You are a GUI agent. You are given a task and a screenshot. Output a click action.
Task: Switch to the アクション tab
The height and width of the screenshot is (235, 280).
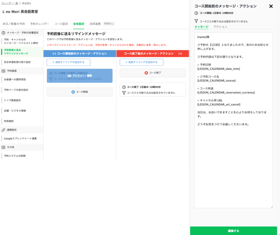(x=220, y=27)
